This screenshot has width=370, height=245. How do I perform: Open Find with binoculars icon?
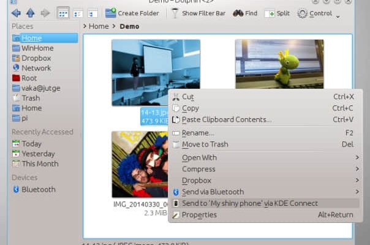(245, 13)
